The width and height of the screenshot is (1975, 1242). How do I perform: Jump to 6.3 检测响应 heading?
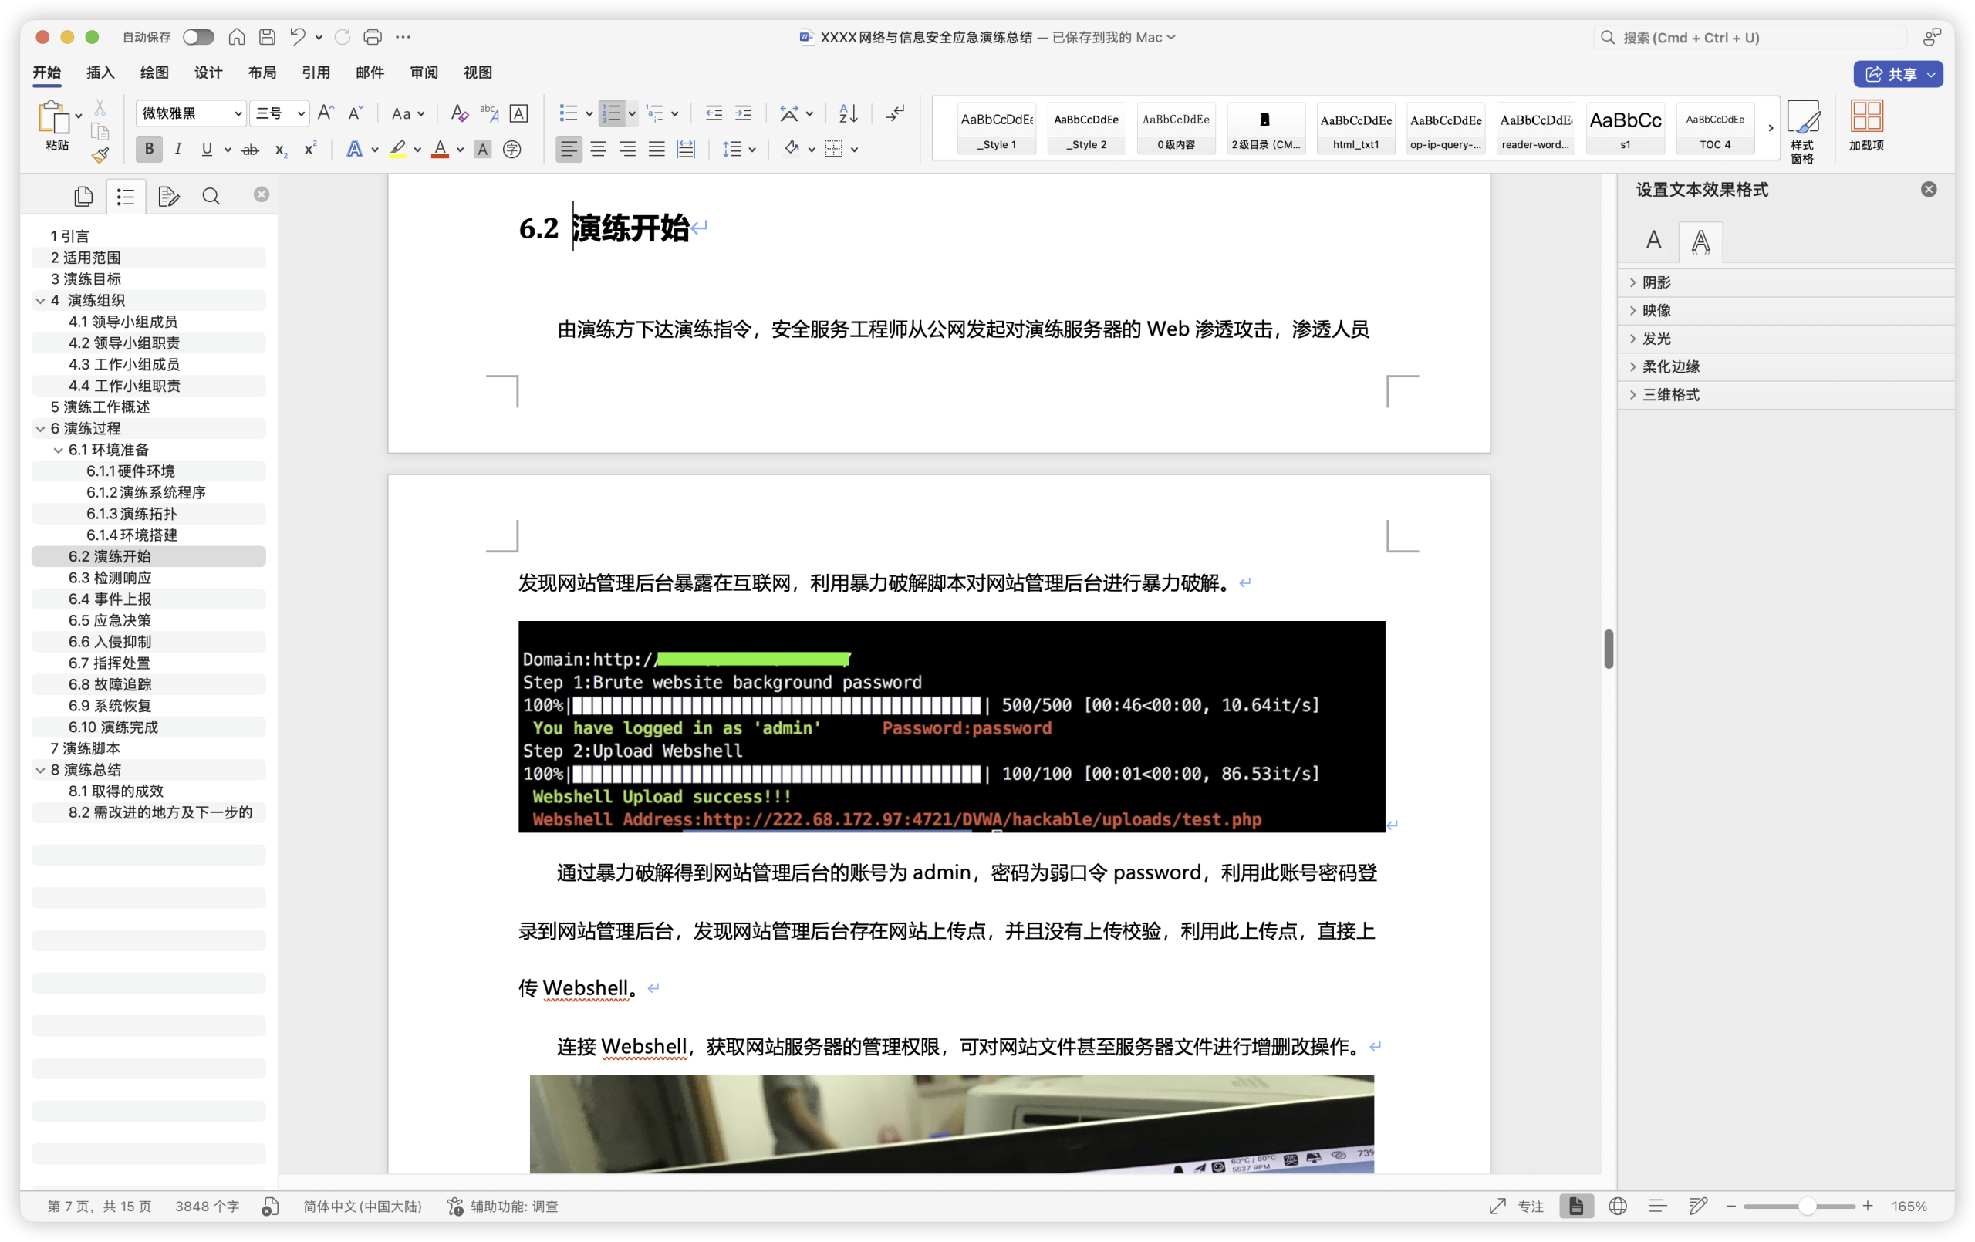(x=110, y=578)
